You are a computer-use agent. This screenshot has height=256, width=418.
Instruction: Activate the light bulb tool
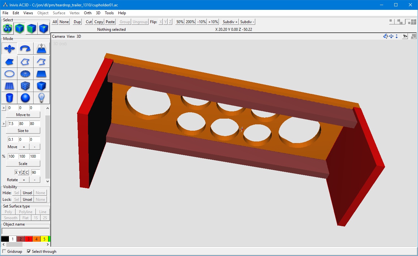(42, 98)
